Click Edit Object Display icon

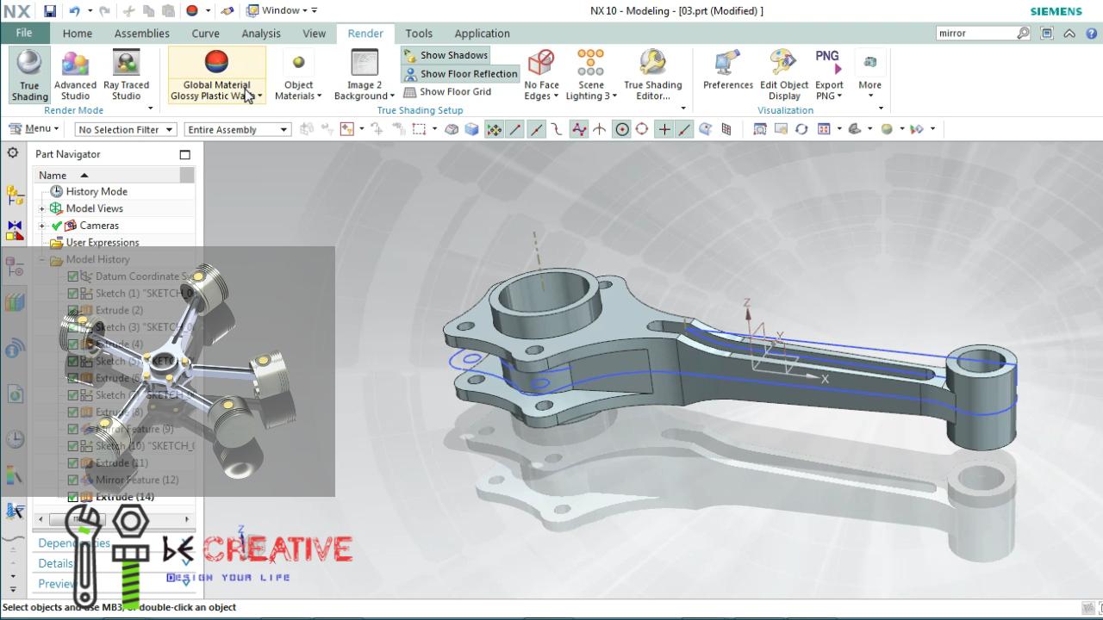[x=784, y=65]
